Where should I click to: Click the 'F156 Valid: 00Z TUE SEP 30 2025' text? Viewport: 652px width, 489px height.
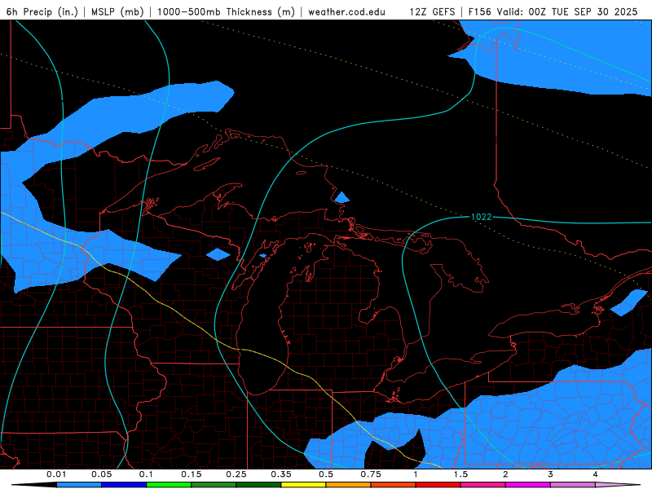coord(553,11)
